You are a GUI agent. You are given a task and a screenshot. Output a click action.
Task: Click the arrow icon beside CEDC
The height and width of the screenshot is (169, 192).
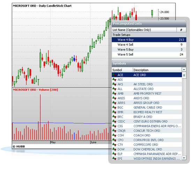pyautogui.click(x=114, y=121)
